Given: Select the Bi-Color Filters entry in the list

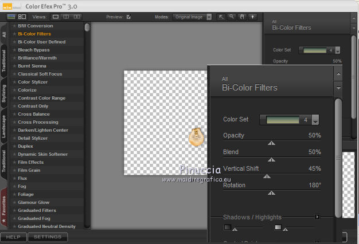Looking at the screenshot, I should [x=34, y=34].
